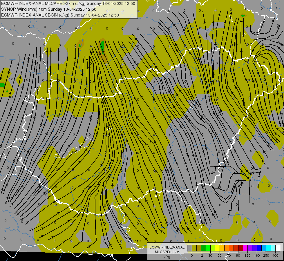Click the '50' tick label in the legend
Image resolution: width=284 pixels, height=261 pixels.
[220, 255]
